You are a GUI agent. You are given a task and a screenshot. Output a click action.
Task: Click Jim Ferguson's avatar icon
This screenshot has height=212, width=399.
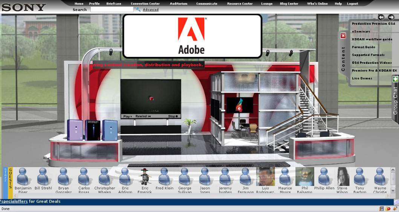click(245, 176)
